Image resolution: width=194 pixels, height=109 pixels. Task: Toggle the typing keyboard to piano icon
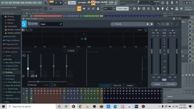(79, 9)
